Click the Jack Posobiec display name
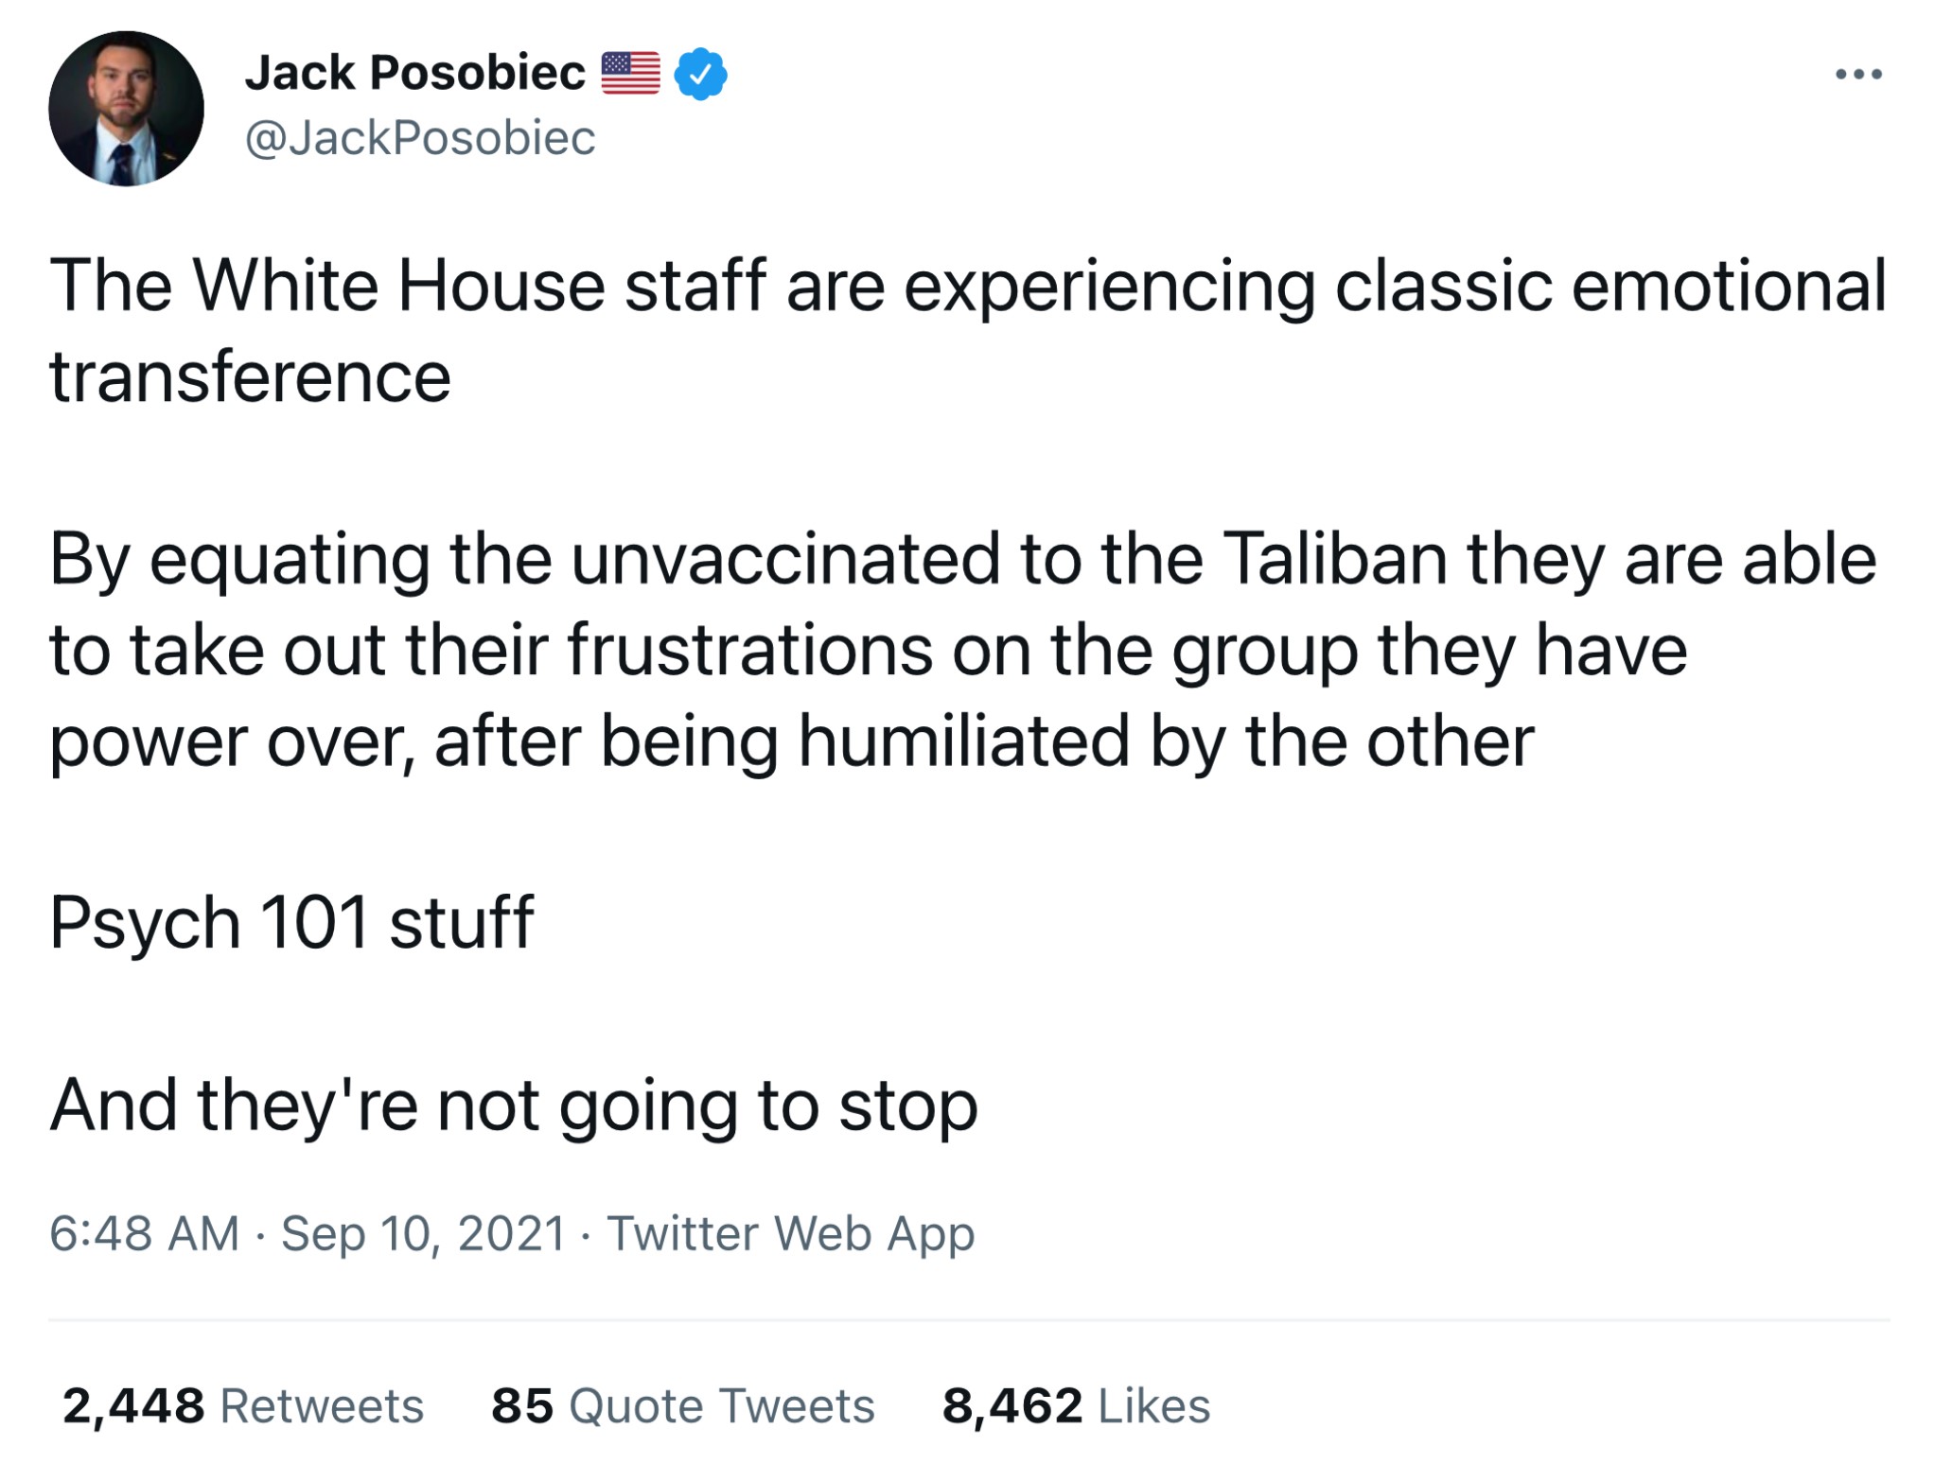This screenshot has width=1935, height=1481. tap(414, 73)
